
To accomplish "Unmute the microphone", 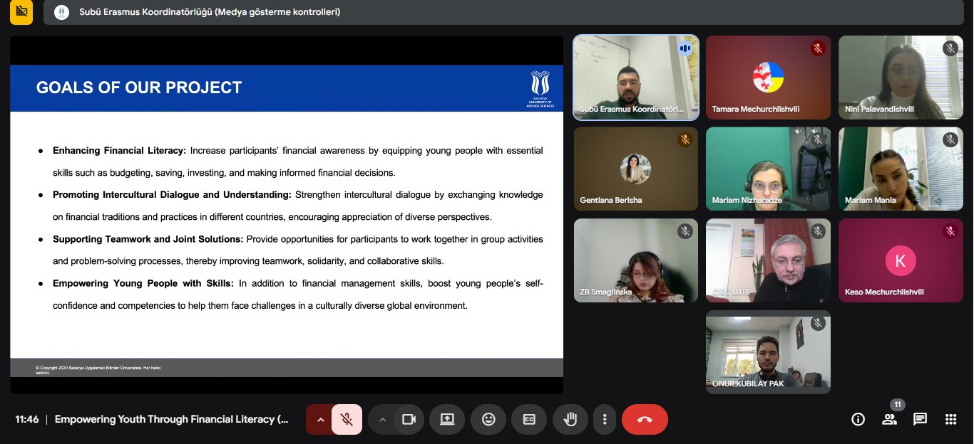I will (x=347, y=419).
